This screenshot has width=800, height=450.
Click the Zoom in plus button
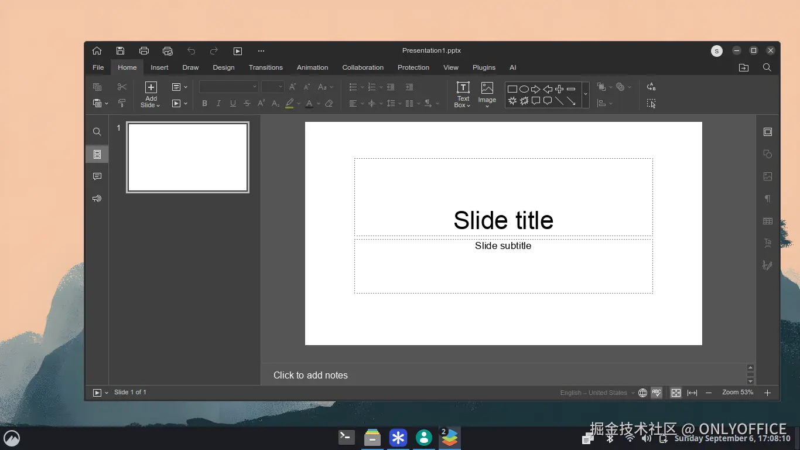pos(767,393)
